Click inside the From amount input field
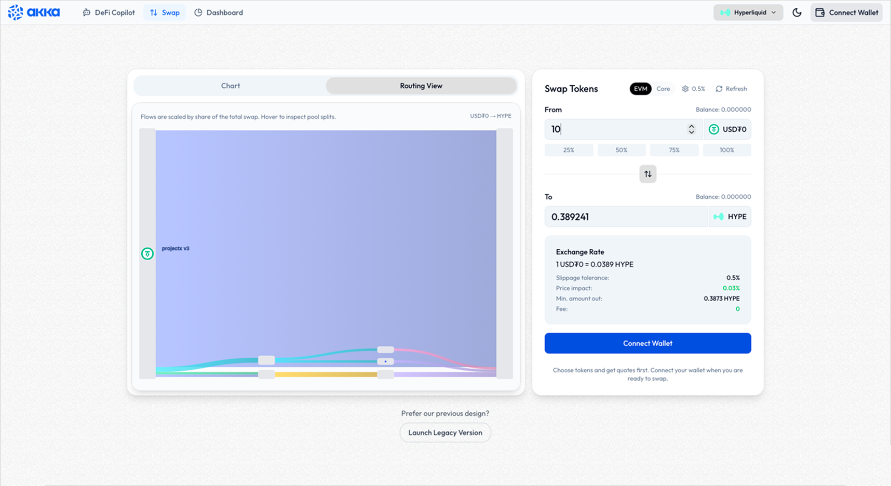This screenshot has width=891, height=486. pyautogui.click(x=597, y=129)
